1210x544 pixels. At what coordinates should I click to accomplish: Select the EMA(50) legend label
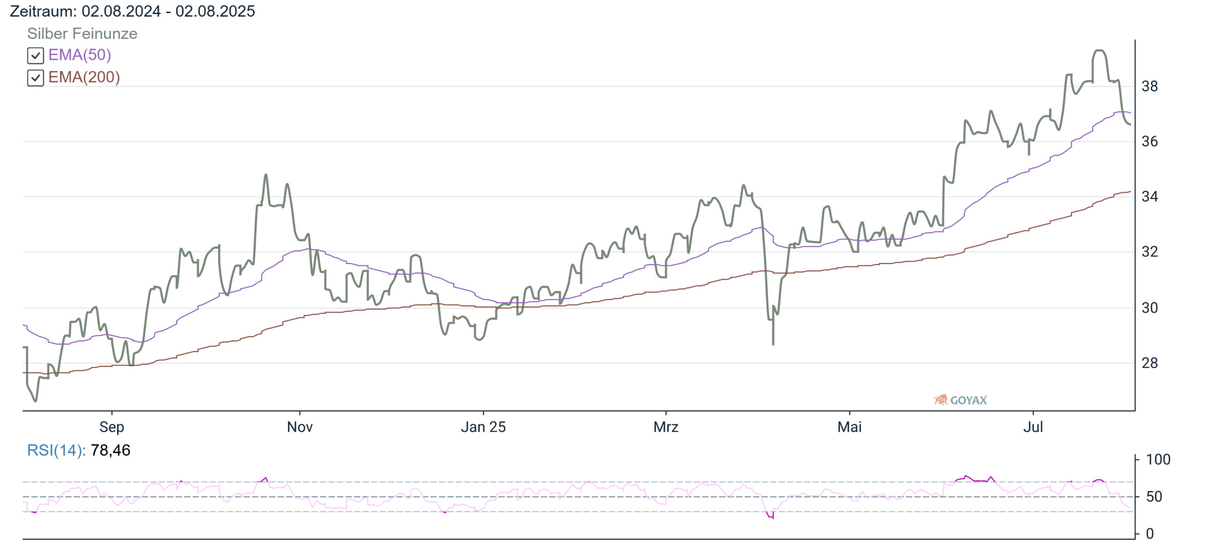pos(79,55)
